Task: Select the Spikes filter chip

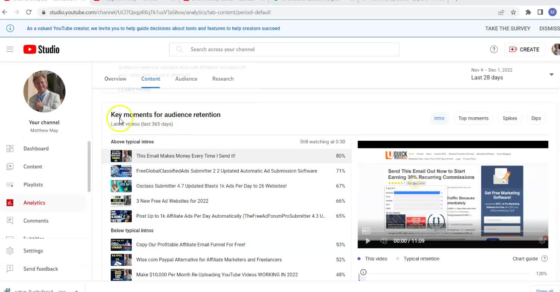Action: (x=510, y=118)
